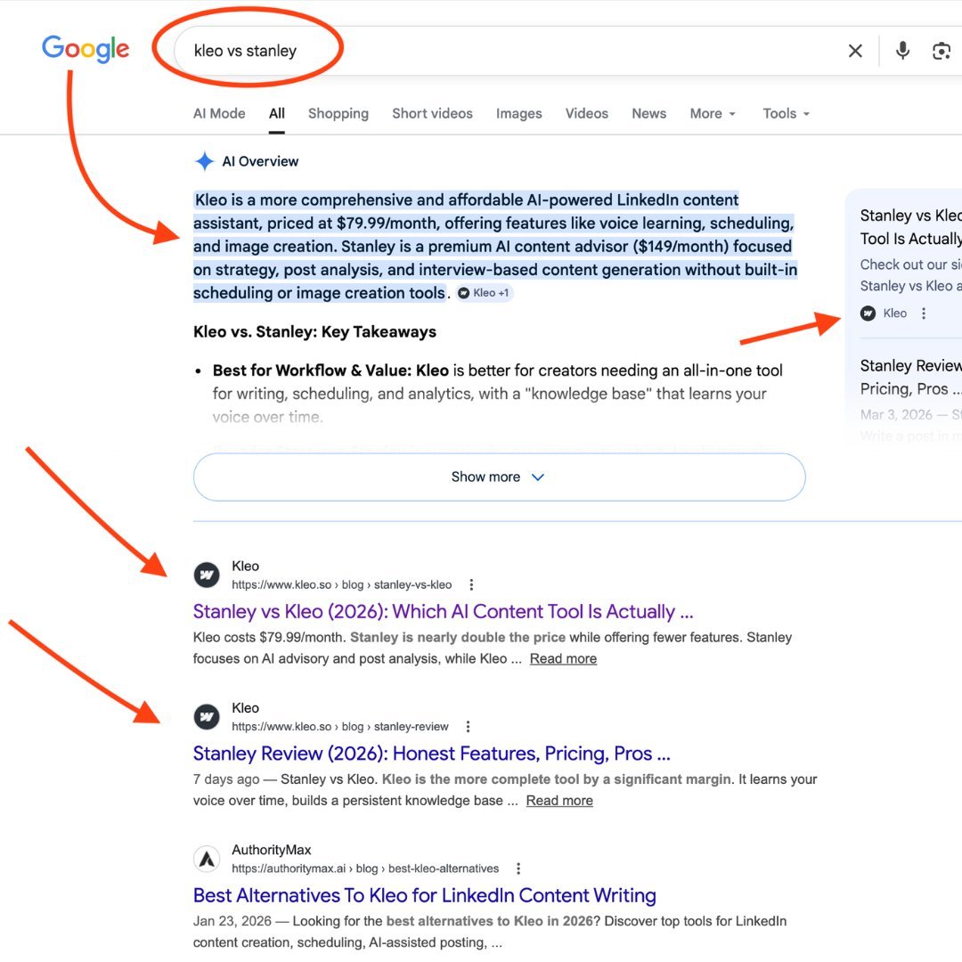The image size is (962, 962).
Task: Open options menu on the side Kleo source card
Action: (924, 314)
